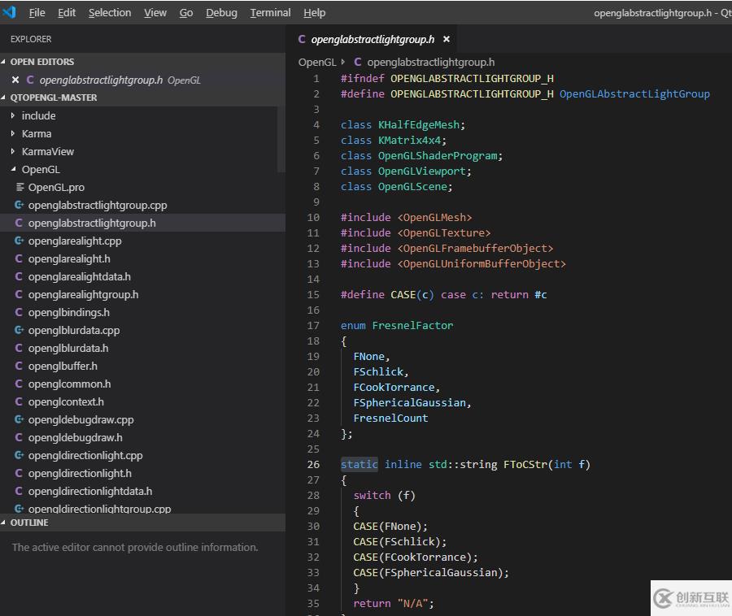Image resolution: width=732 pixels, height=616 pixels.
Task: Click the openglabstractlightgroup.cpp file icon
Action: click(x=20, y=205)
